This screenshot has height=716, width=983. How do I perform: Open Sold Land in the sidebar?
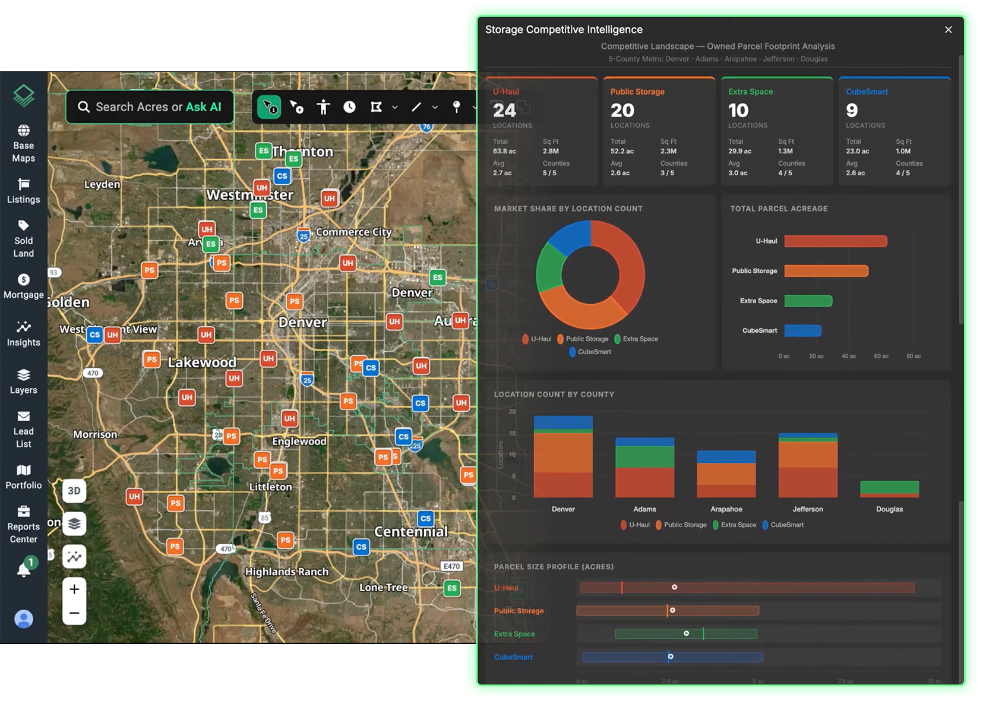point(24,239)
